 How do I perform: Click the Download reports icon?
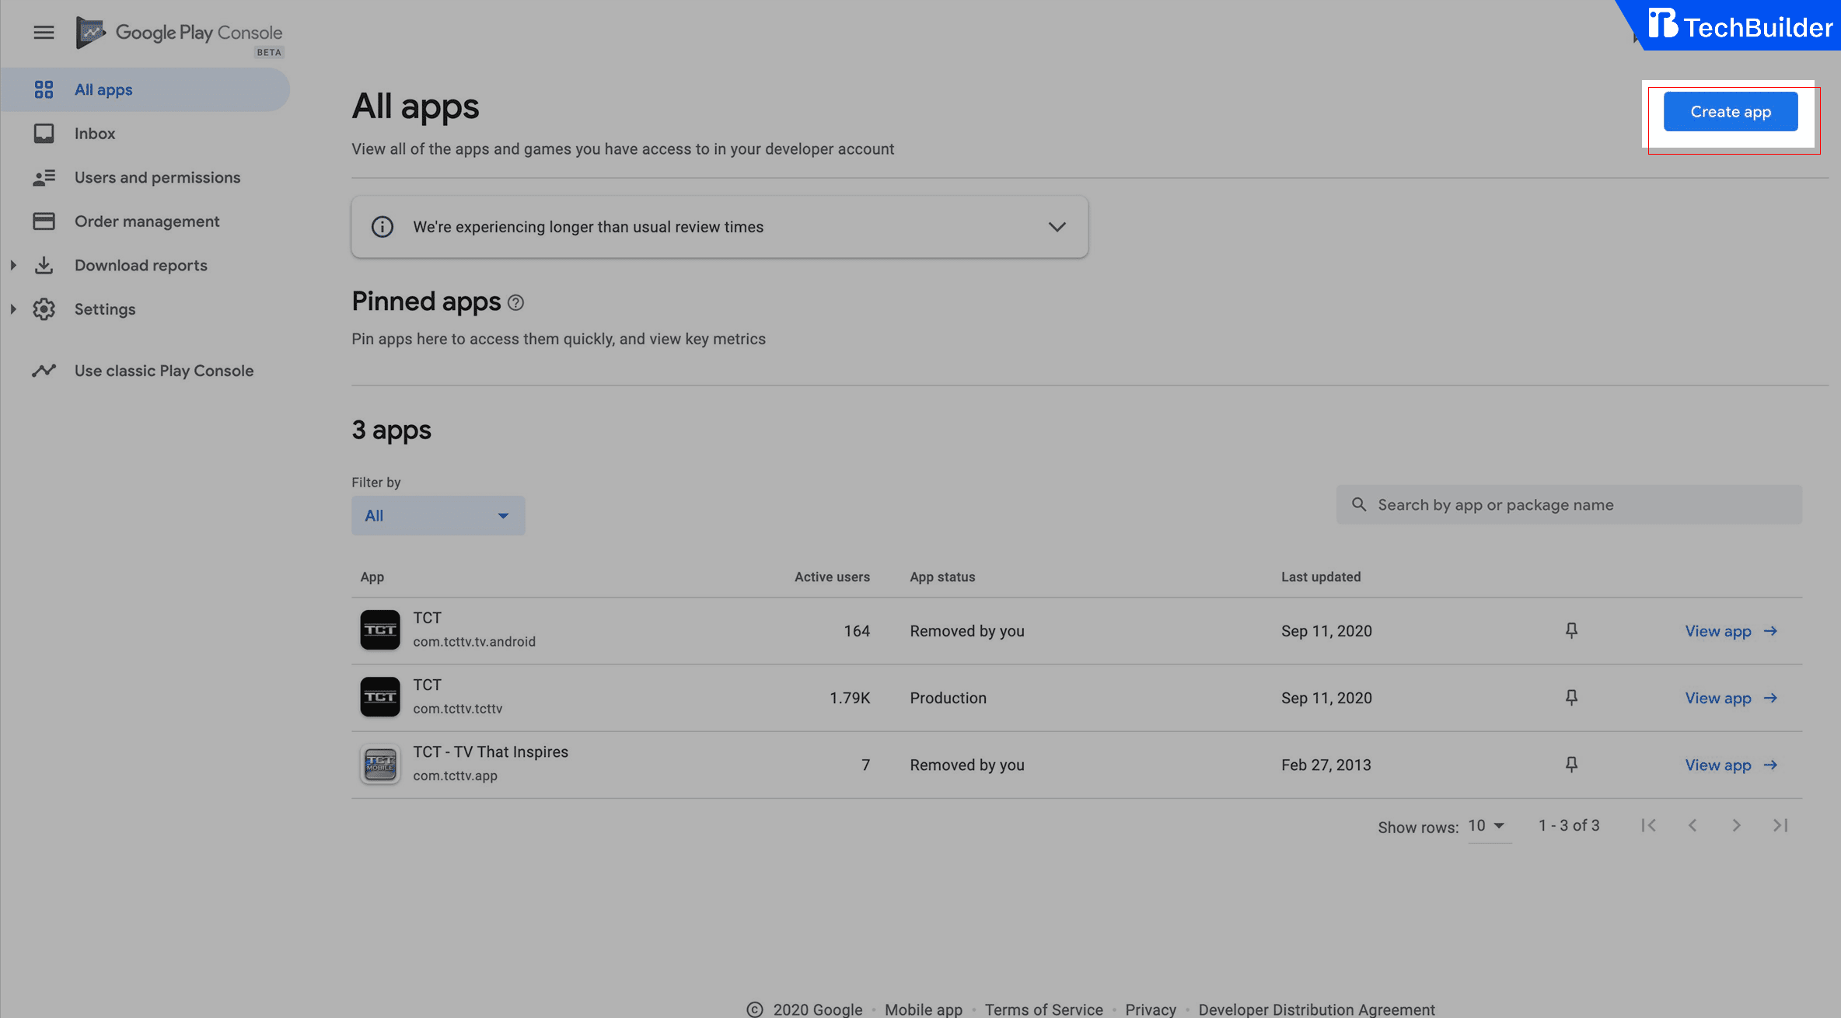pyautogui.click(x=44, y=265)
